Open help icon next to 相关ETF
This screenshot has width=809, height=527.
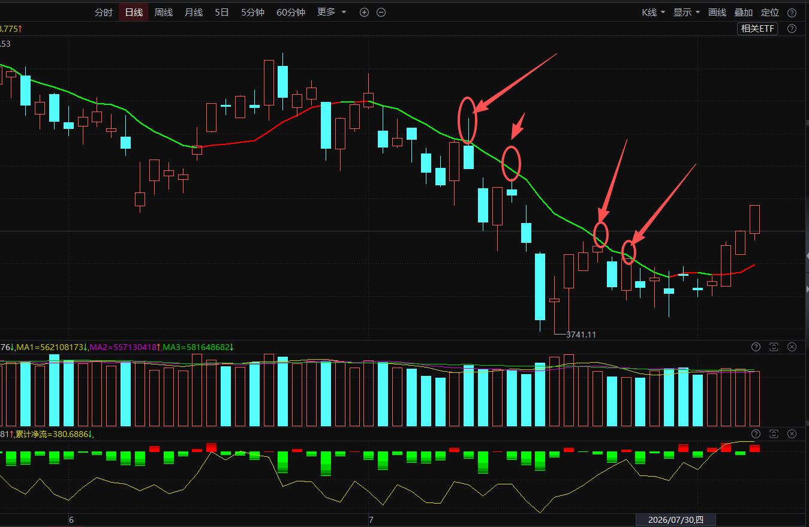pyautogui.click(x=792, y=29)
